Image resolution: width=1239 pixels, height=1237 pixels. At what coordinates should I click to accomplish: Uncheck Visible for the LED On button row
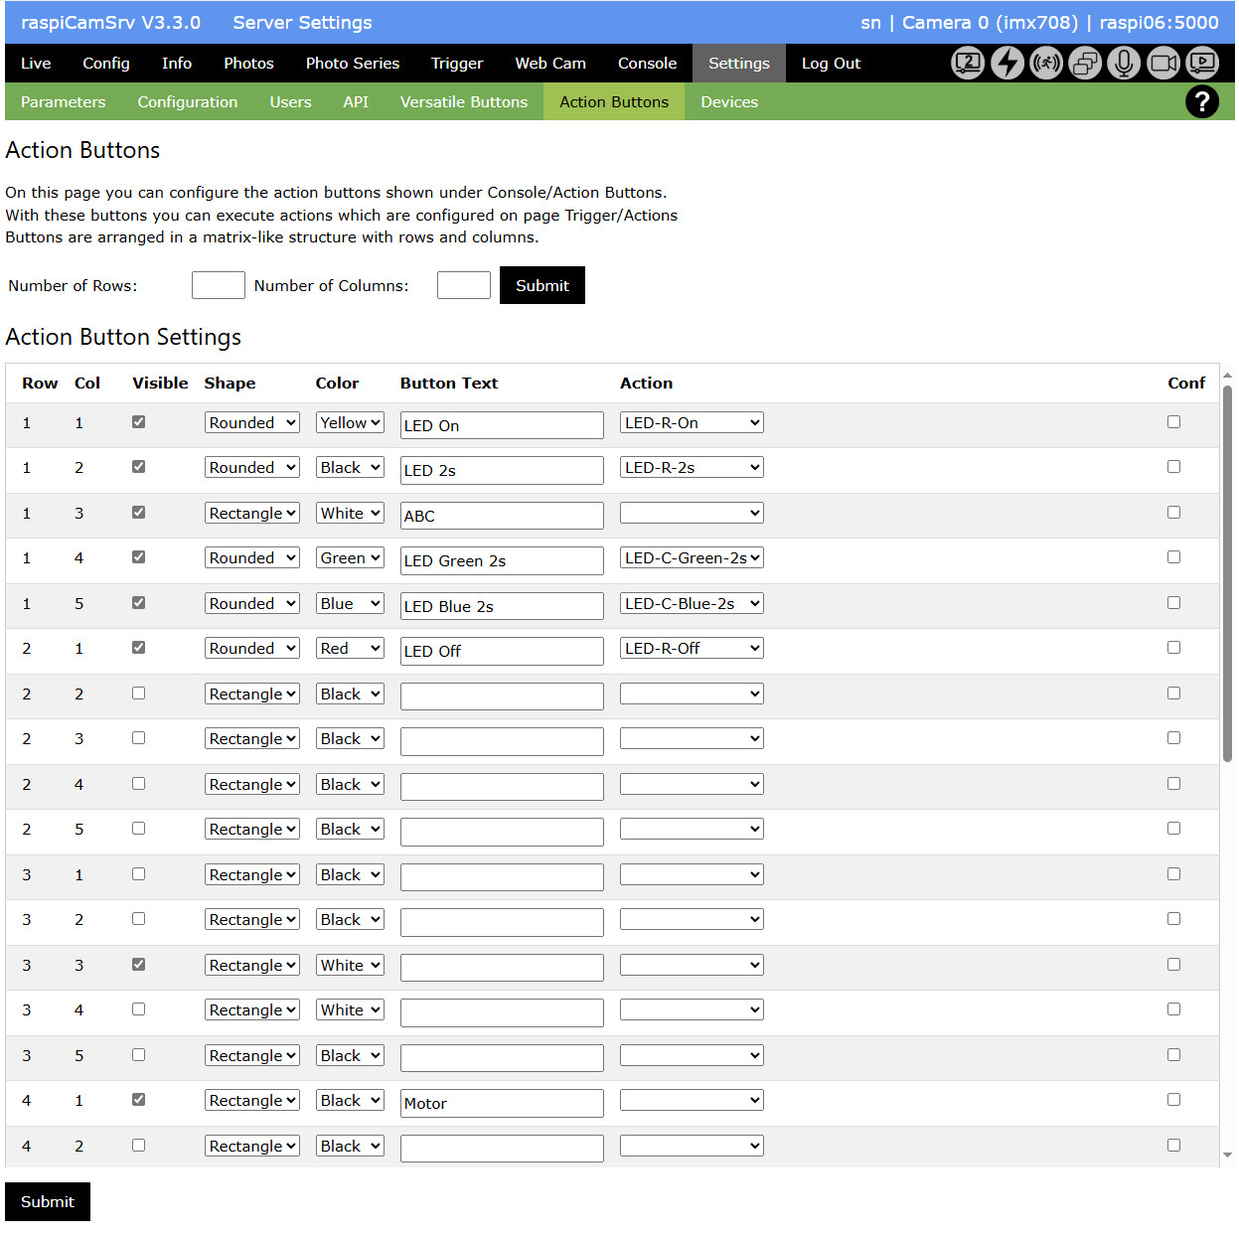tap(139, 422)
